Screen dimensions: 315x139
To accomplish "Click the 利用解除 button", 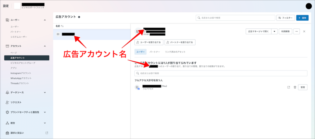I will 285,31.
